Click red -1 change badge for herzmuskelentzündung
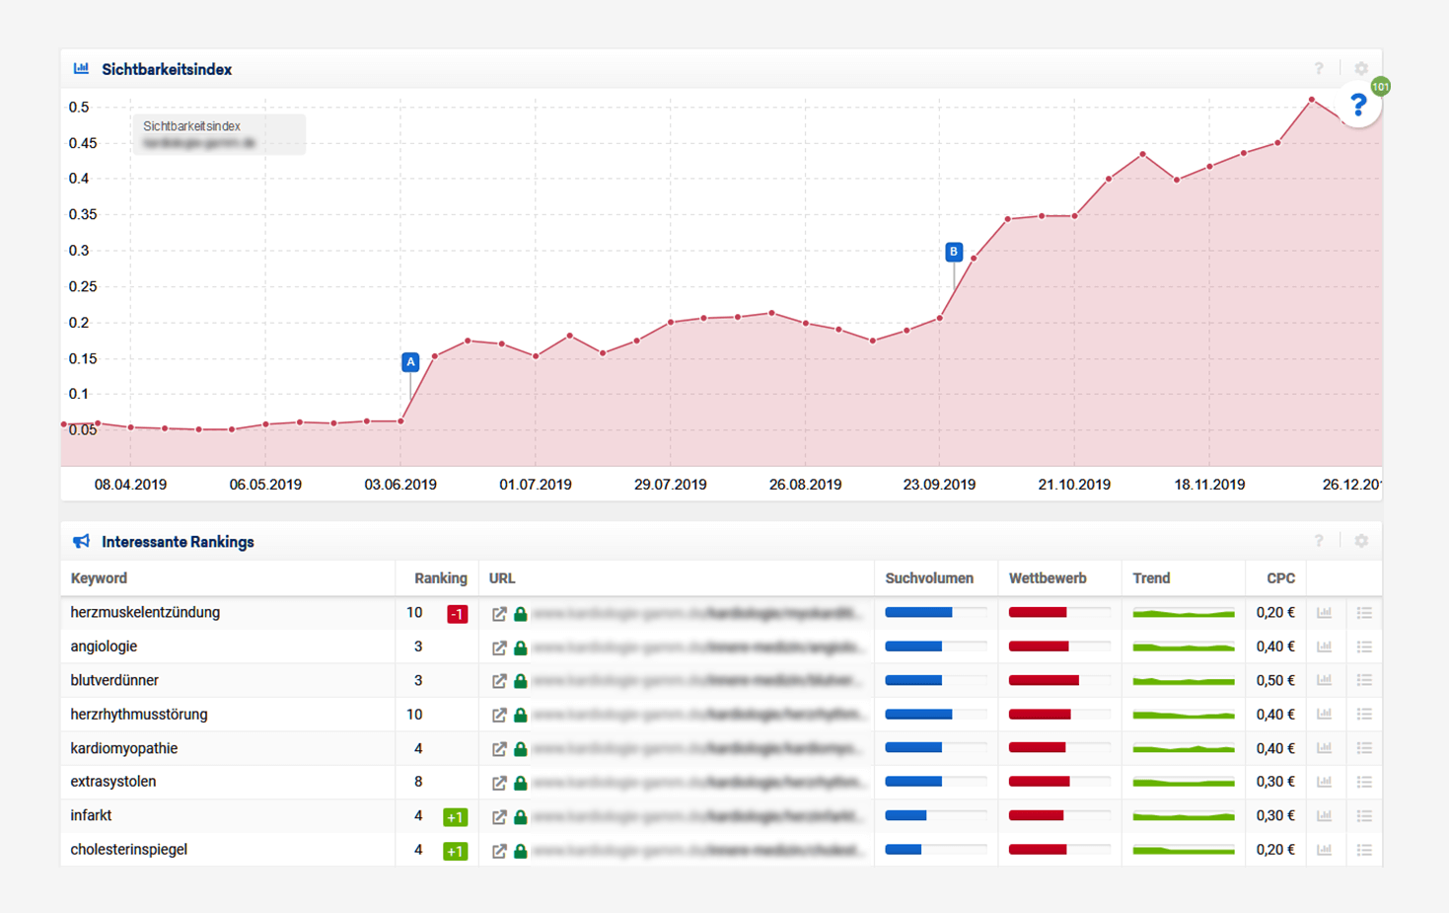Image resolution: width=1449 pixels, height=913 pixels. coord(457,614)
